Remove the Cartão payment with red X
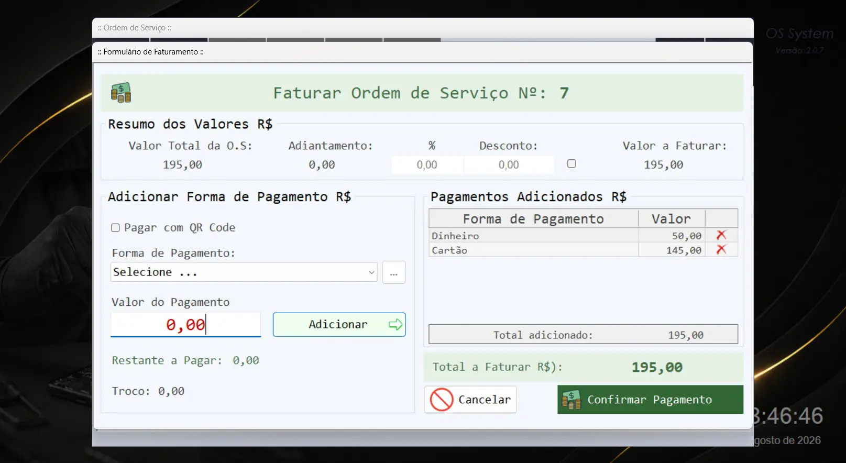 point(721,249)
